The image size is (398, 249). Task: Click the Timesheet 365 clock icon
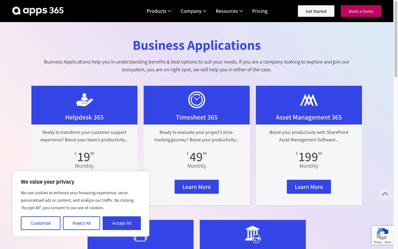pos(197,100)
